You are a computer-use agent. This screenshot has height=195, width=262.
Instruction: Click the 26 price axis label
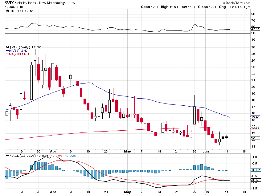(x=253, y=47)
